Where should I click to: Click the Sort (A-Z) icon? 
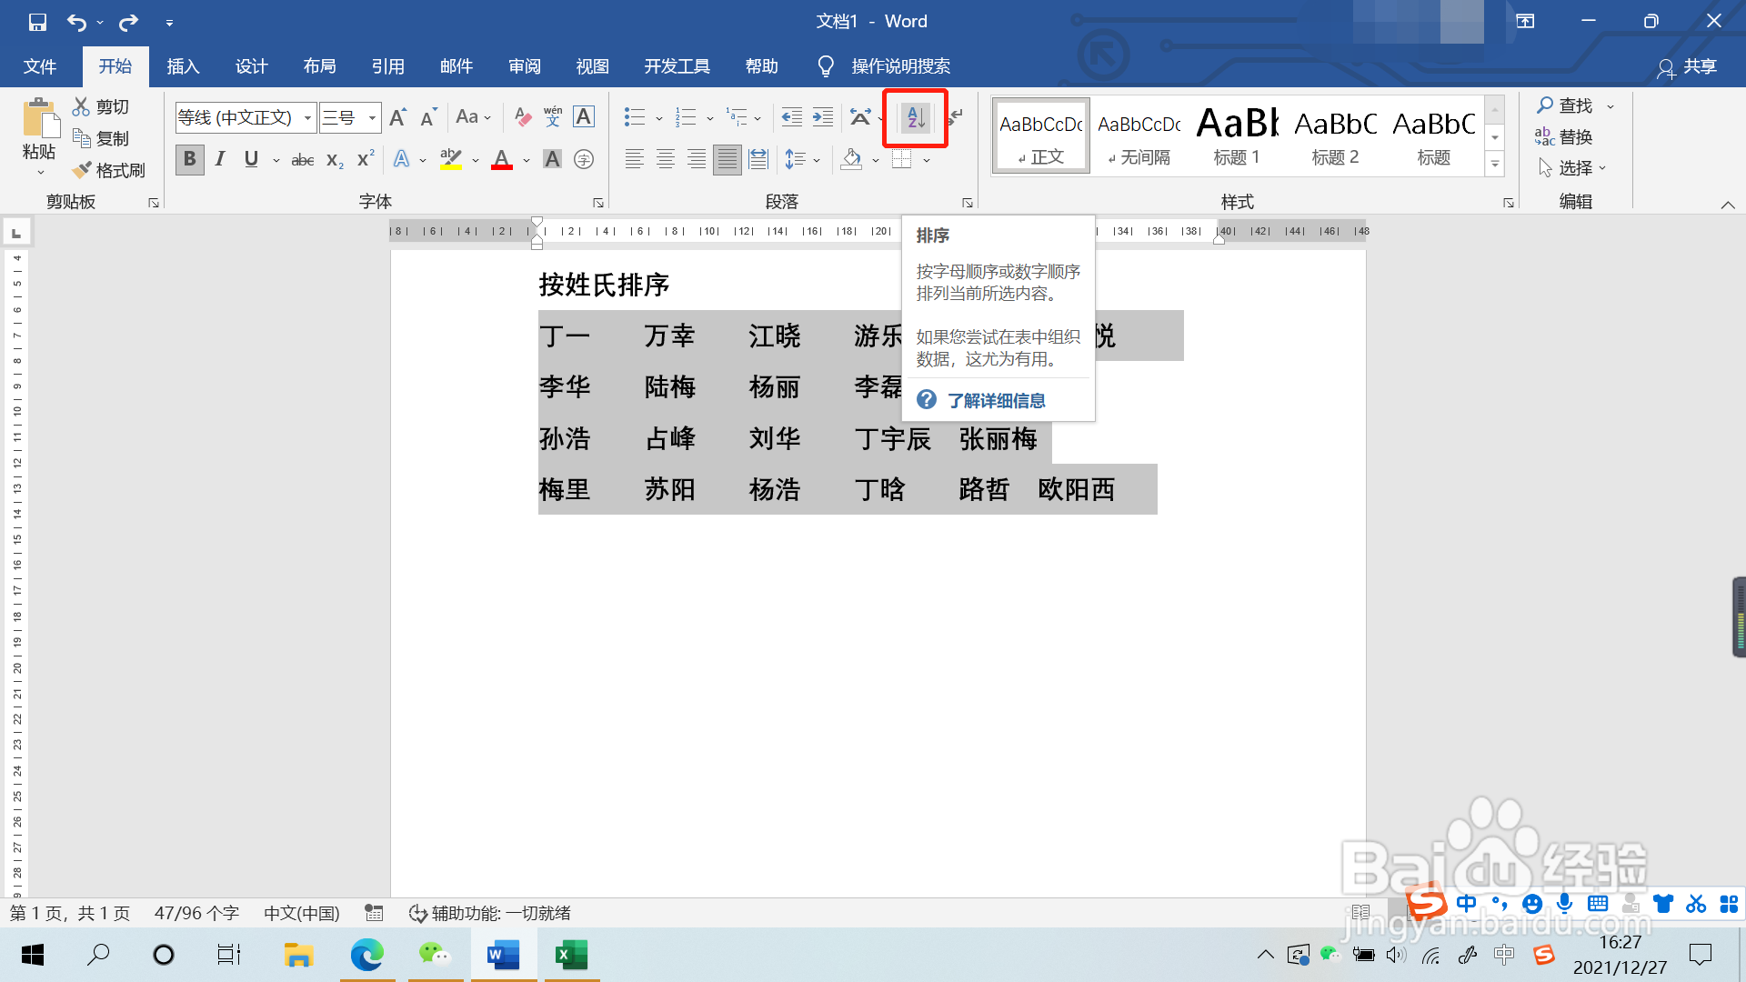(916, 117)
